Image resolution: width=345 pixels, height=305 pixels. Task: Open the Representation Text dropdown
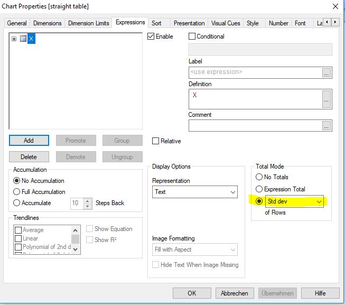pyautogui.click(x=233, y=192)
